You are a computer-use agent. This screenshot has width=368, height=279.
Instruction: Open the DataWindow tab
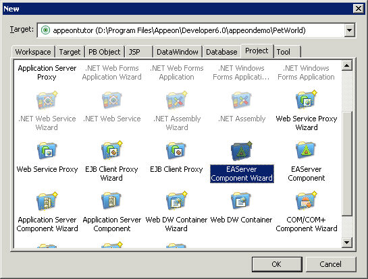pyautogui.click(x=178, y=52)
